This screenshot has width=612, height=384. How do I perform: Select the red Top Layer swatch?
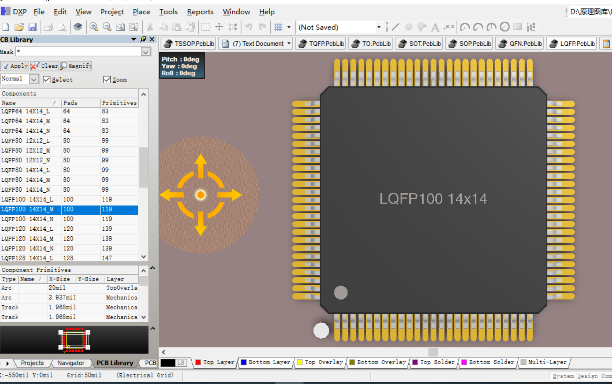[198, 362]
